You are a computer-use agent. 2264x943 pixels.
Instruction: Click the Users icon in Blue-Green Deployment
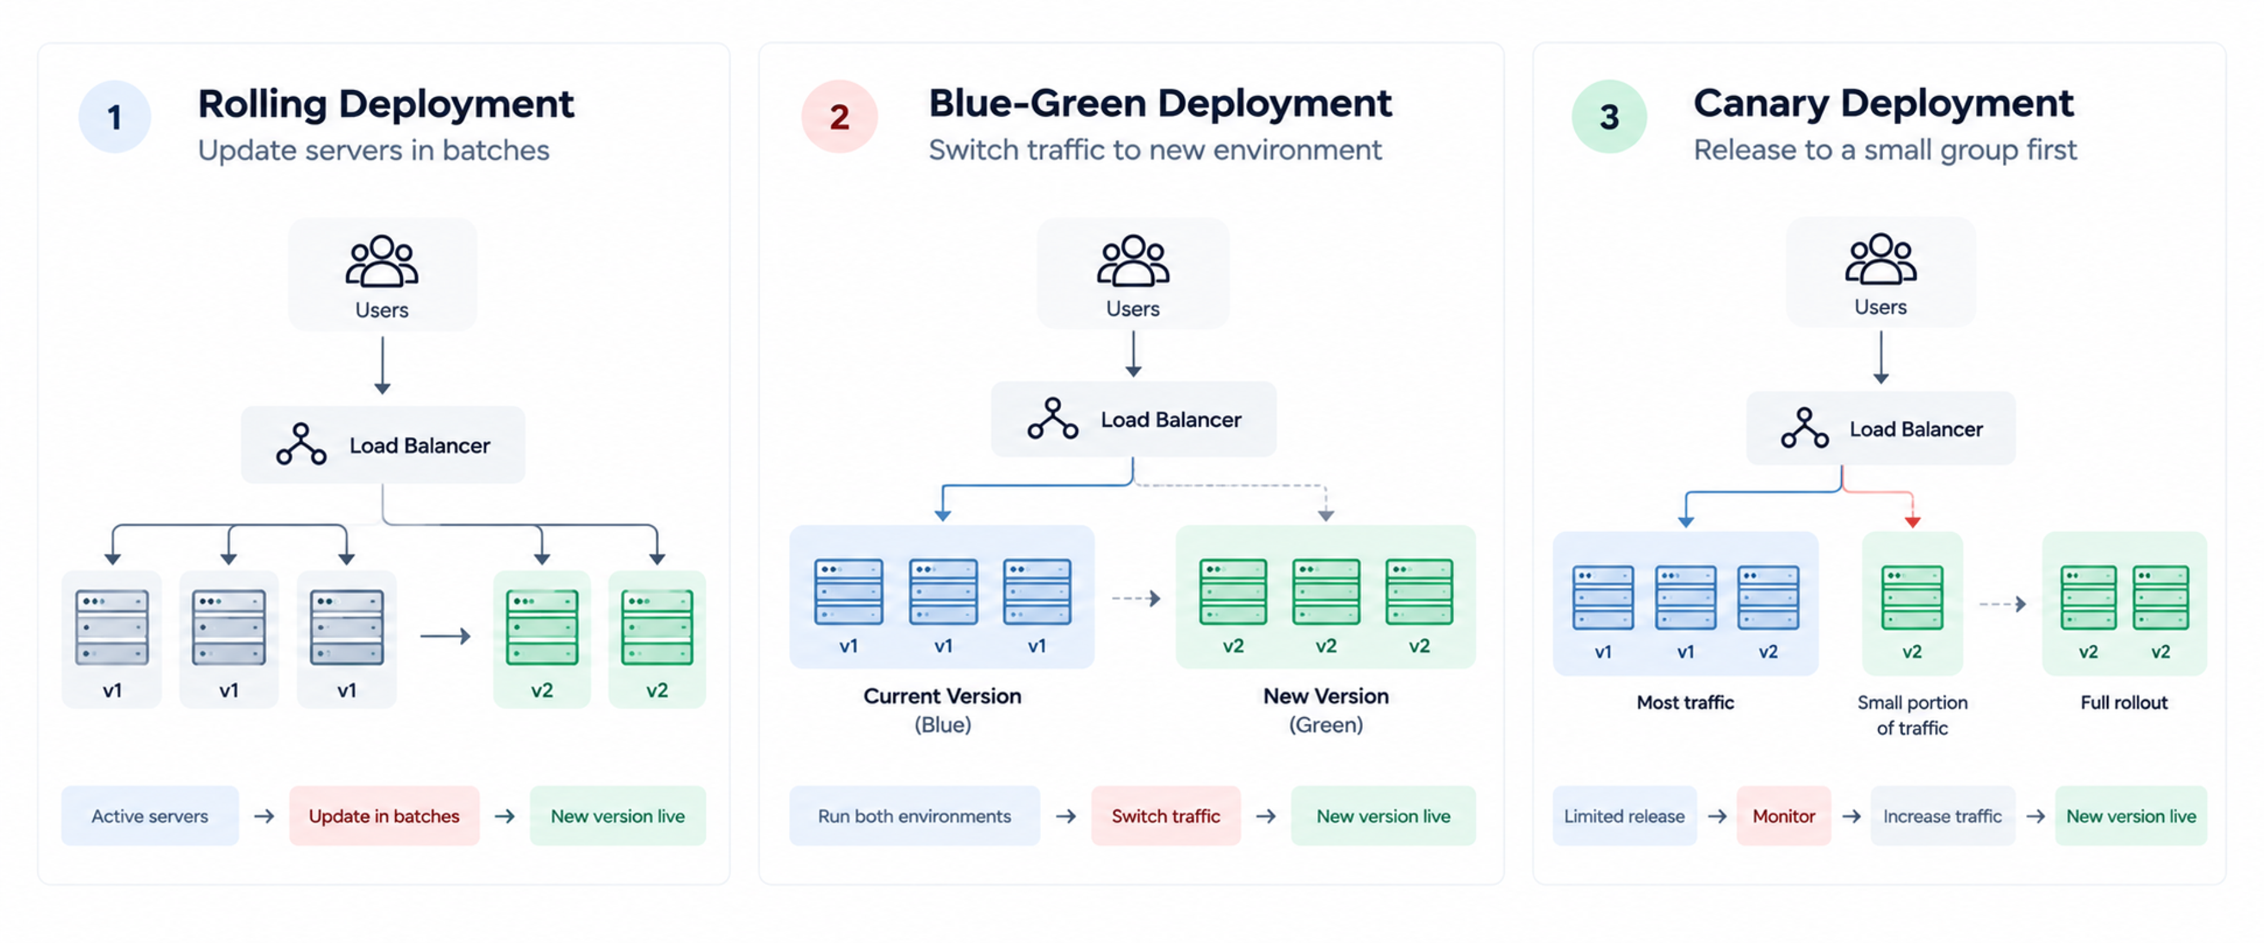(x=1133, y=260)
